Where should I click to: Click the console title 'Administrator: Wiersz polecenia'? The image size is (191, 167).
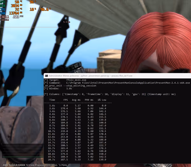point(64,76)
